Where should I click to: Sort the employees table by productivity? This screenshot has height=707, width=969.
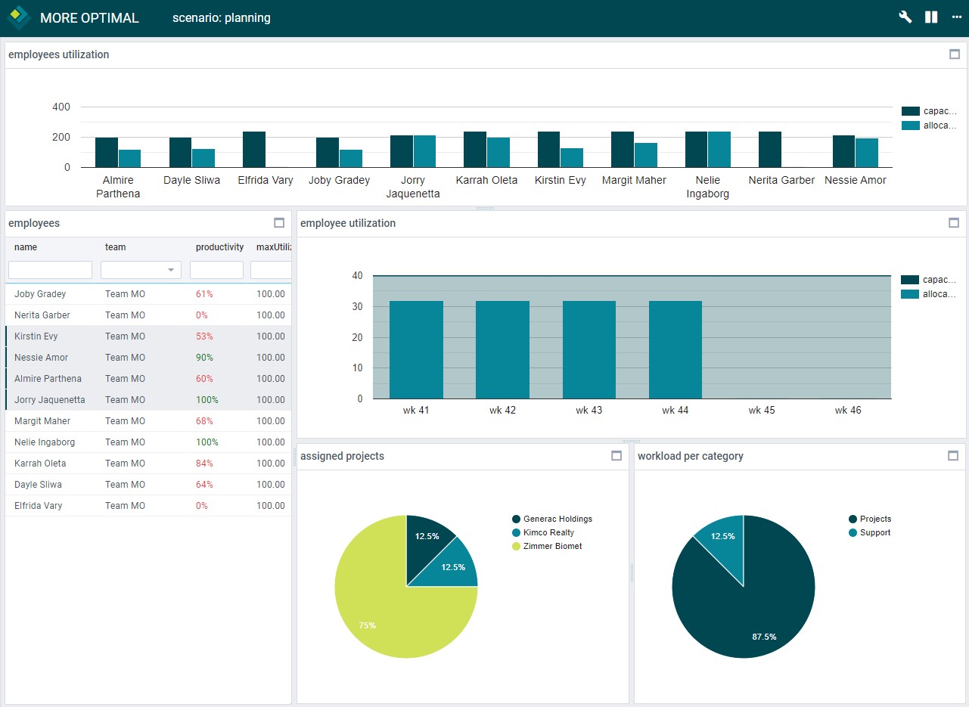point(219,247)
